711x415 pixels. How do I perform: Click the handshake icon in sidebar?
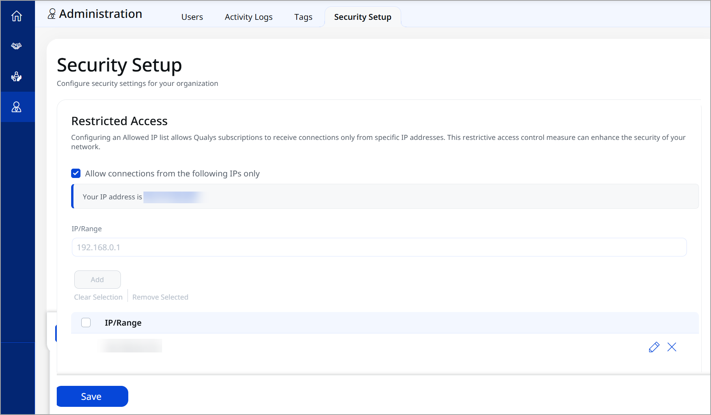(x=16, y=46)
